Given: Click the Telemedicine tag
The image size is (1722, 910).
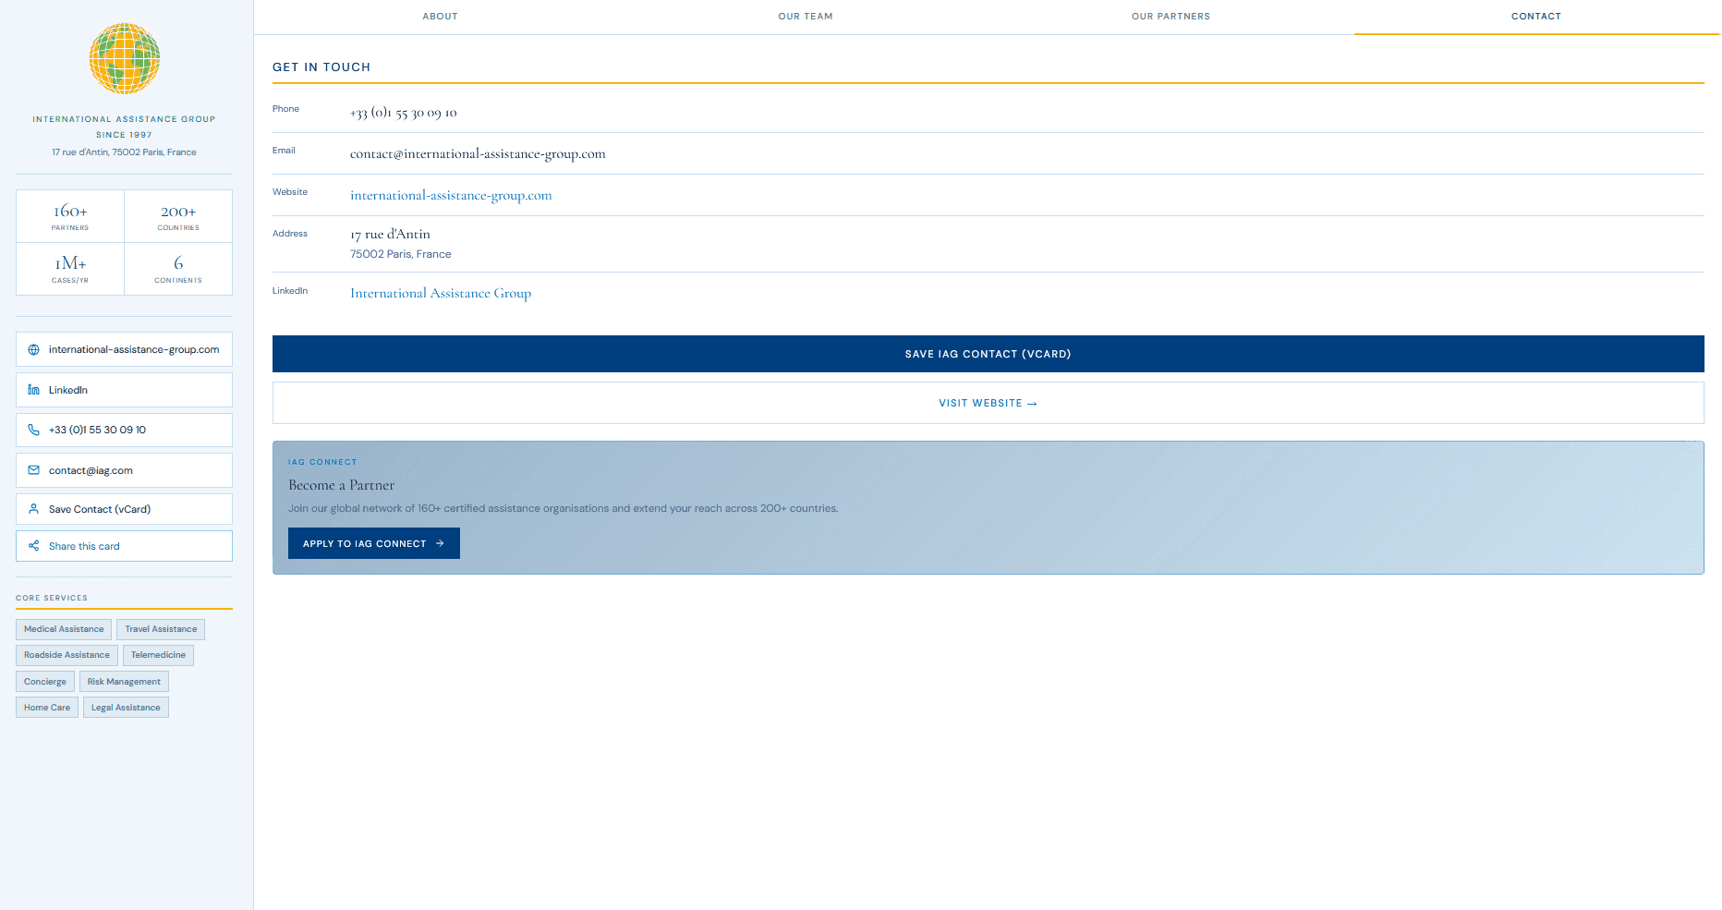Looking at the screenshot, I should coord(158,655).
